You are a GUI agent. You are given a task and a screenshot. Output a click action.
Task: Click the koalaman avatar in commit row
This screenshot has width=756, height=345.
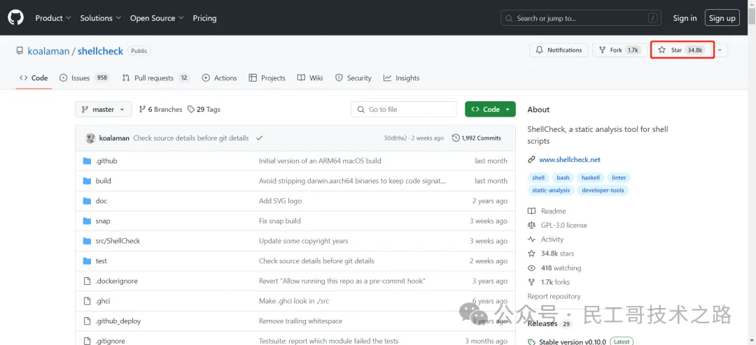[x=90, y=138]
